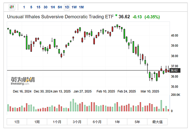Click the 40.00 price axis label
Screen dimensions: 191x131
(174, 36)
